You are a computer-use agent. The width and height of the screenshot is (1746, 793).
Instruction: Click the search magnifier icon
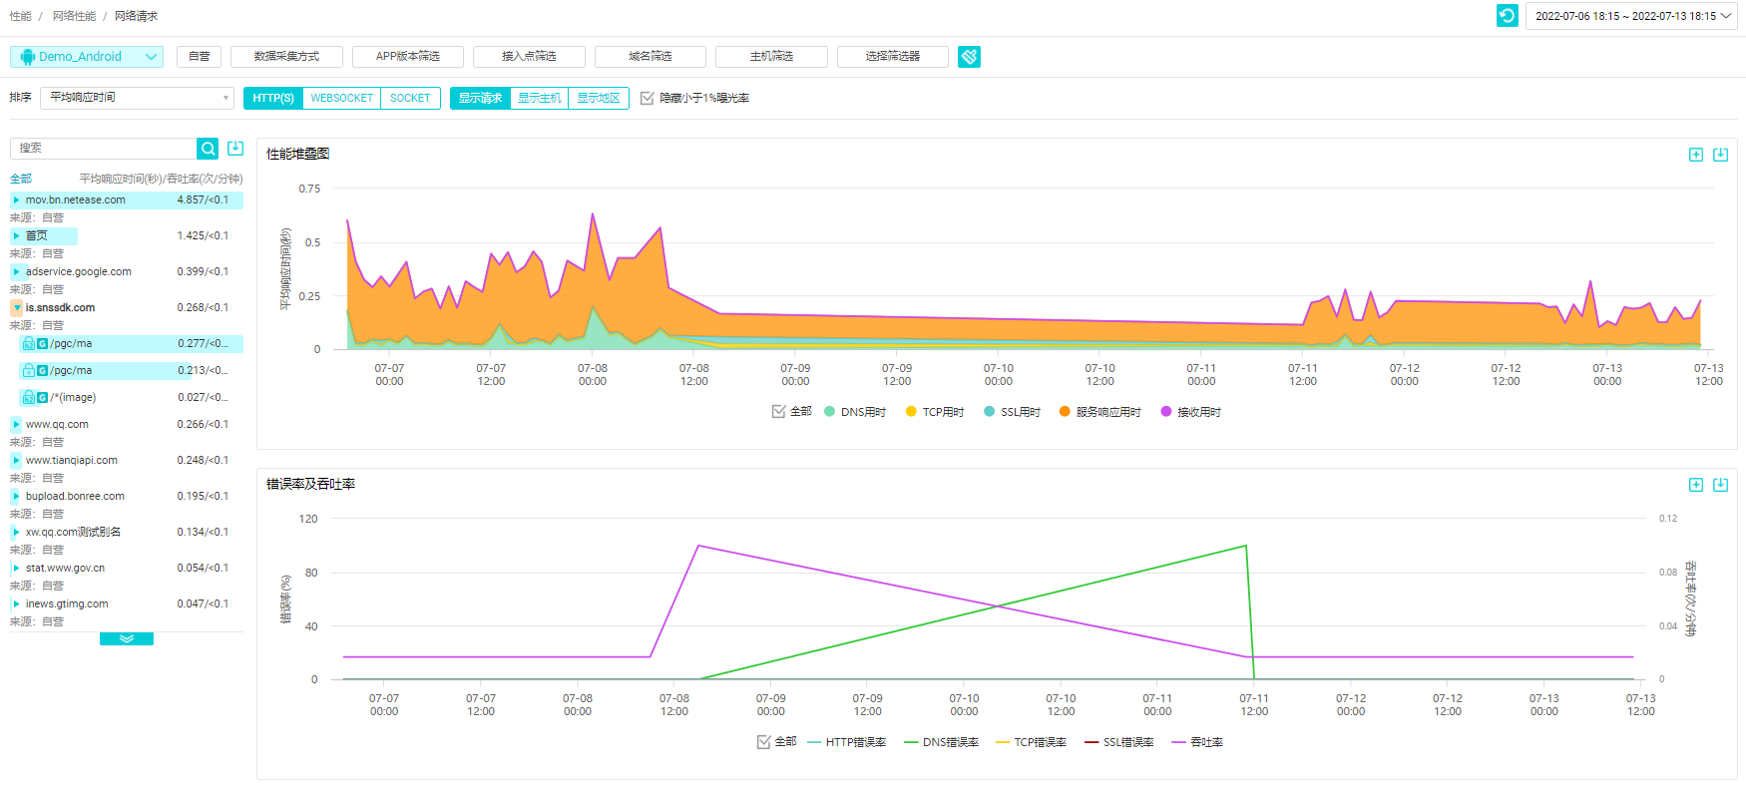(208, 149)
